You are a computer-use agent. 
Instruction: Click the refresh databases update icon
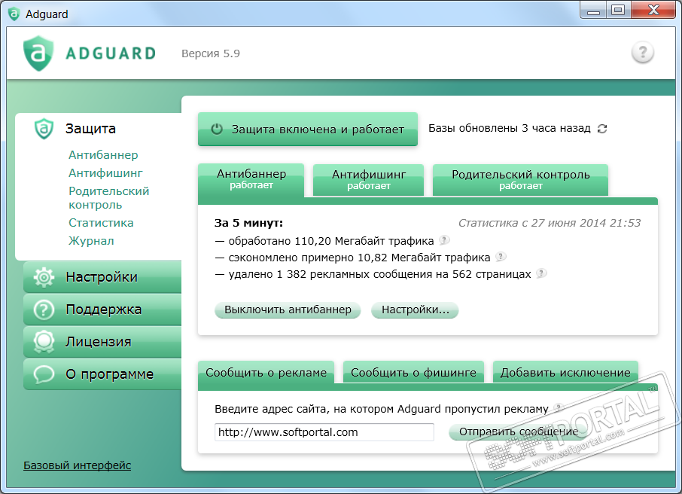(x=601, y=129)
